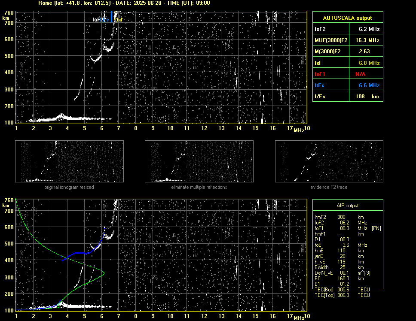Click the DelN_vE row label
The image size is (416, 321).
(x=324, y=273)
